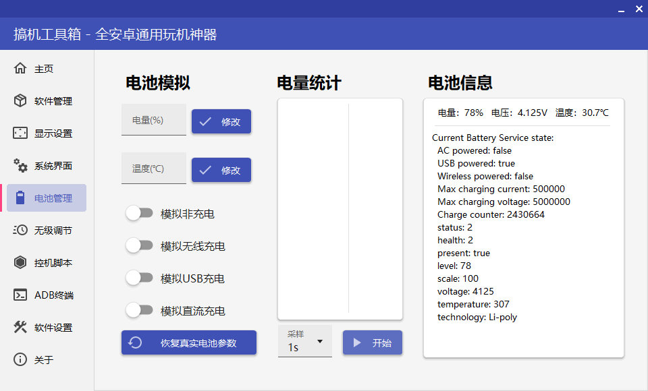Image resolution: width=648 pixels, height=391 pixels.
Task: Click the '电量: 78%' summary text
Action: (x=460, y=113)
